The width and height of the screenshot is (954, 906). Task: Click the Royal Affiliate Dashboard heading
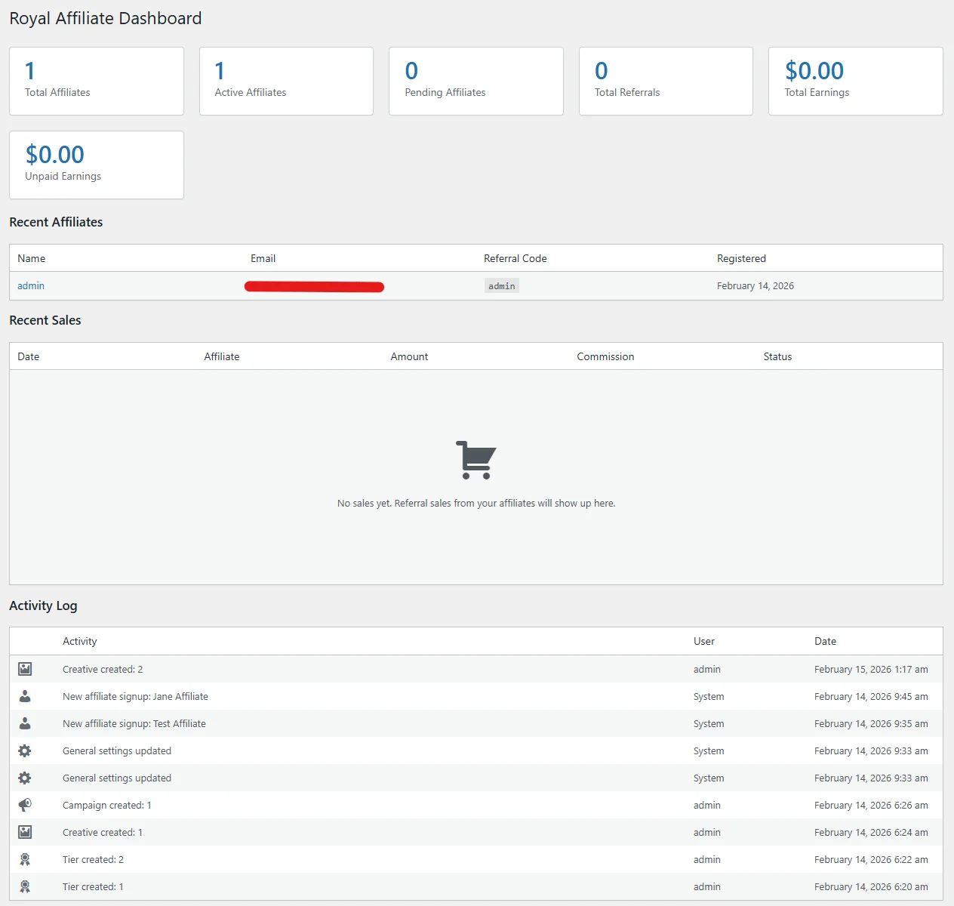click(x=106, y=18)
